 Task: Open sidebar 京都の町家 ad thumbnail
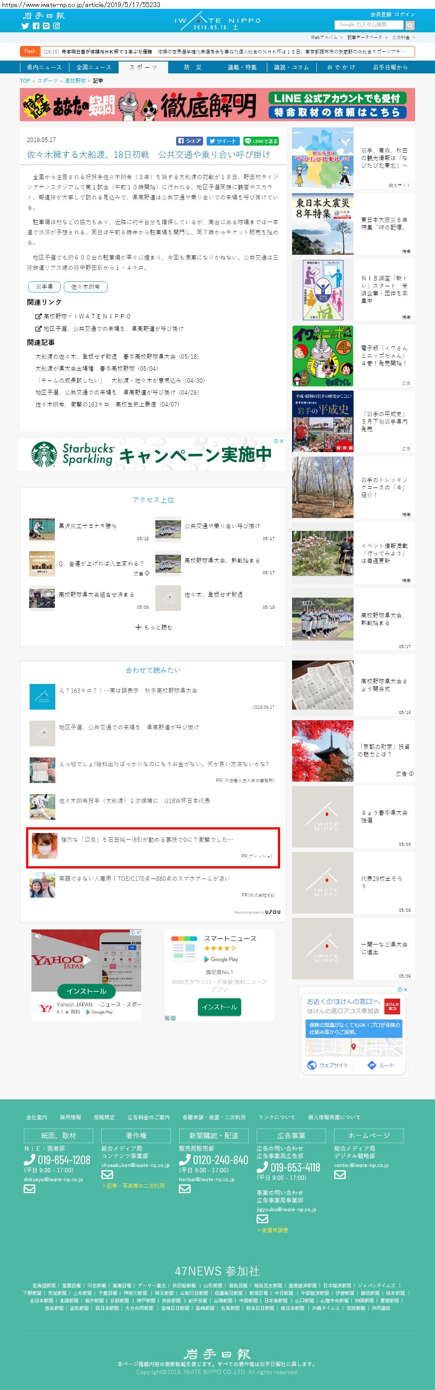point(323,751)
